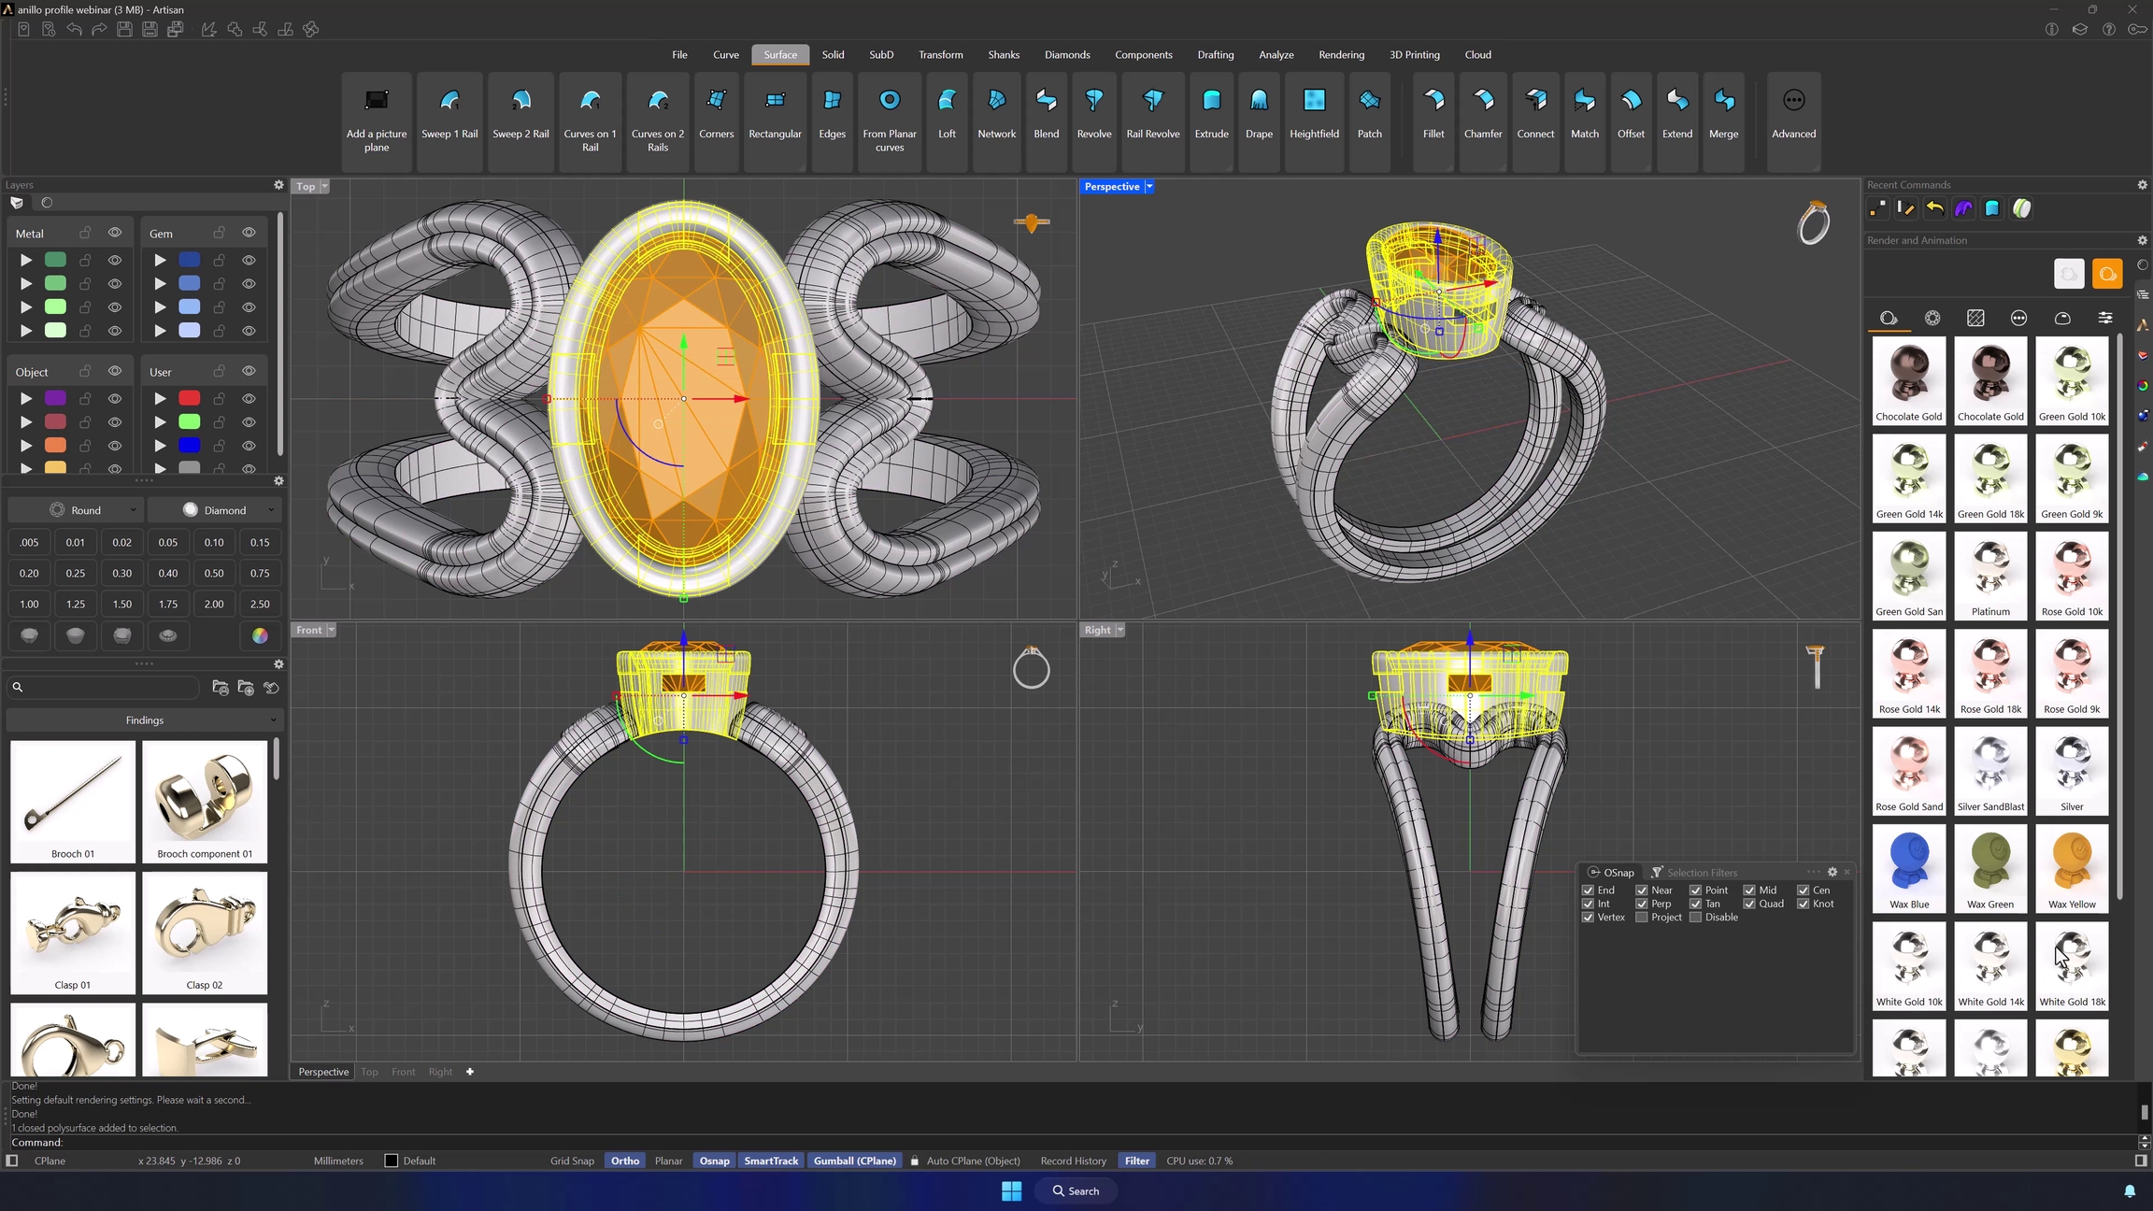
Task: Toggle Grid Snap in status bar
Action: point(572,1161)
